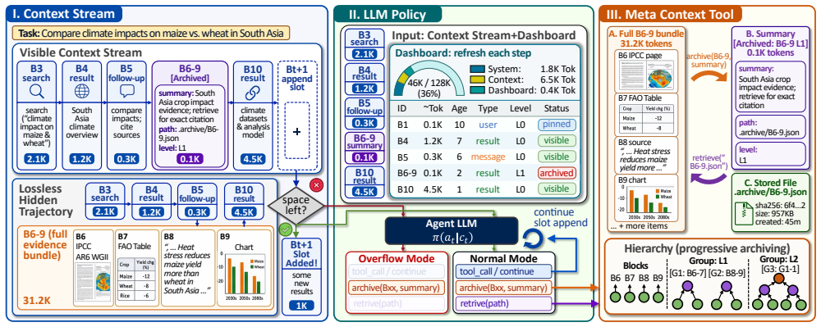Click the Status column header
The image size is (821, 327).
pos(557,108)
